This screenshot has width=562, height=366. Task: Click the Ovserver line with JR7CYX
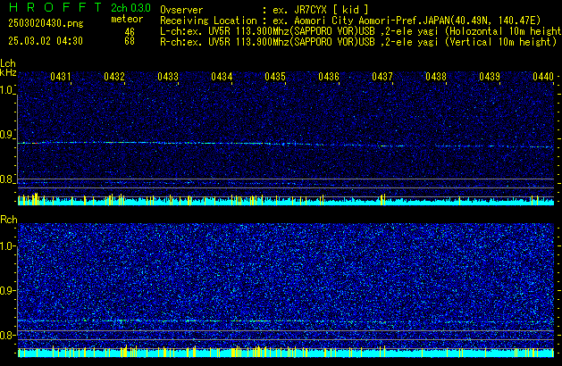[264, 10]
